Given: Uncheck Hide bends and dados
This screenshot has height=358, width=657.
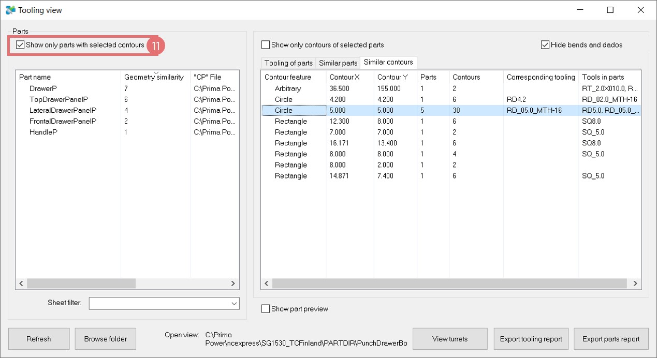Looking at the screenshot, I should point(545,45).
